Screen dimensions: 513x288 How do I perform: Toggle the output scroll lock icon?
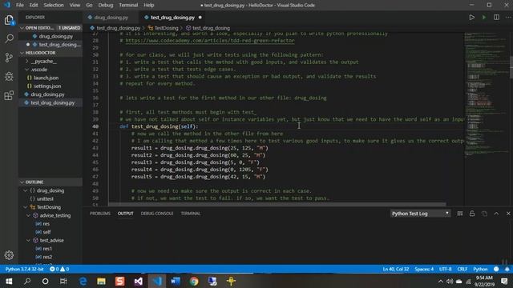472,214
